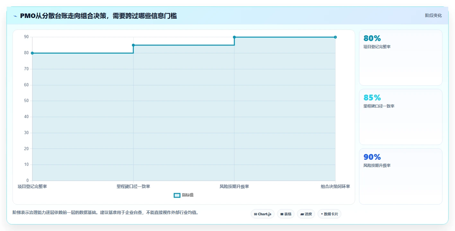
Task: Click the 风险按期升级率 data point at 90
Action: click(234, 37)
